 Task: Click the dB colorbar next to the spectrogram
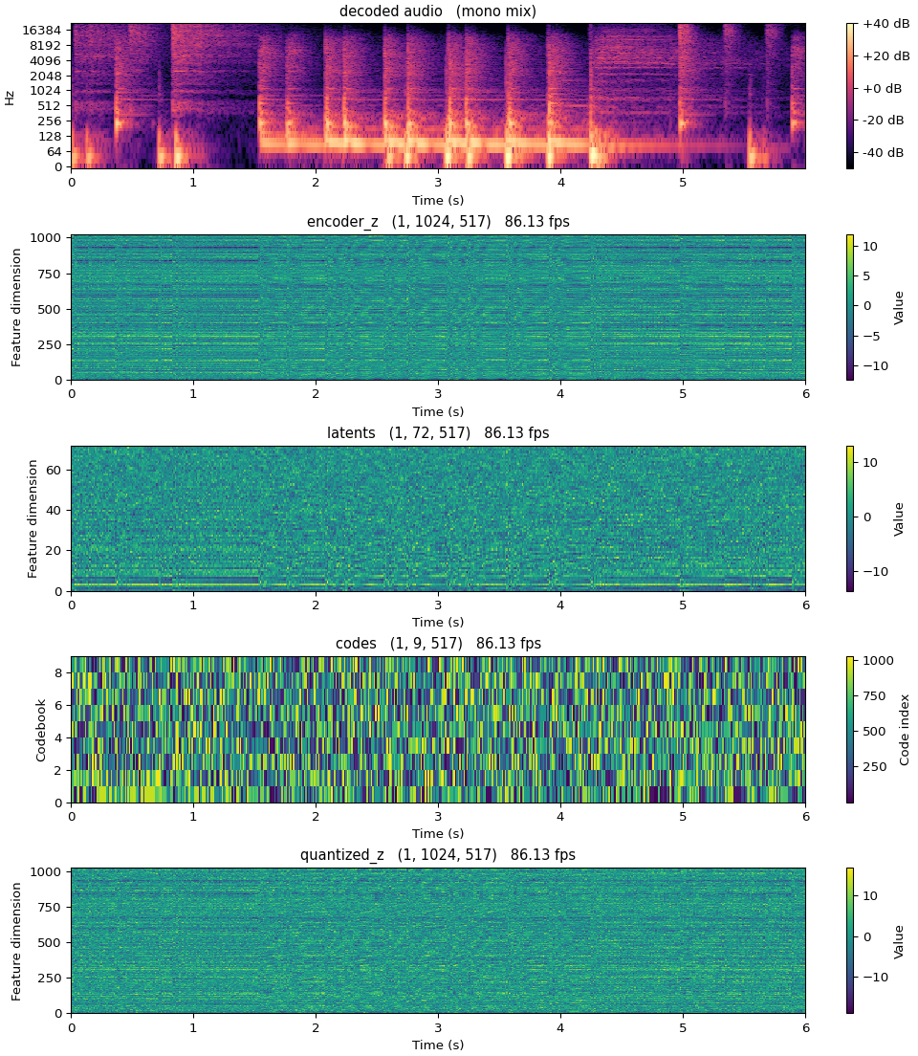[850, 96]
